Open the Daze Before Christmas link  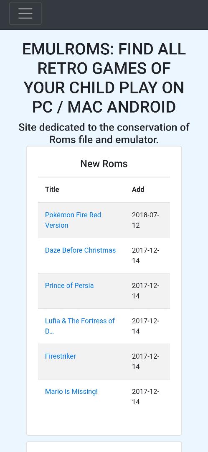point(80,250)
